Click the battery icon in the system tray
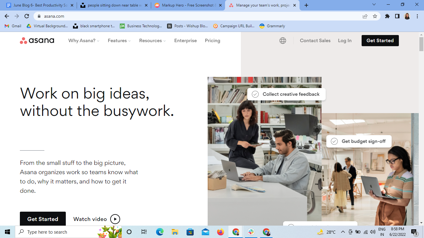This screenshot has height=238, width=424. (358, 232)
